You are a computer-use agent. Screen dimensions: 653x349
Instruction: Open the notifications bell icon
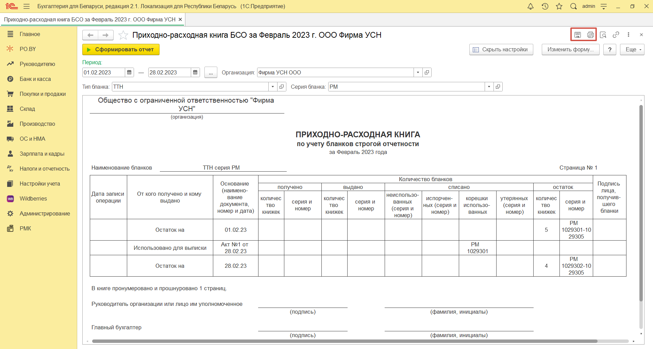click(531, 6)
